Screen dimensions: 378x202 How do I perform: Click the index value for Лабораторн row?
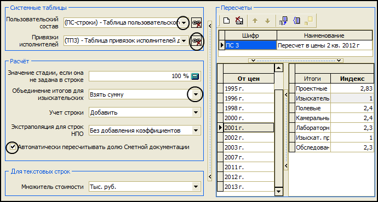(352, 128)
